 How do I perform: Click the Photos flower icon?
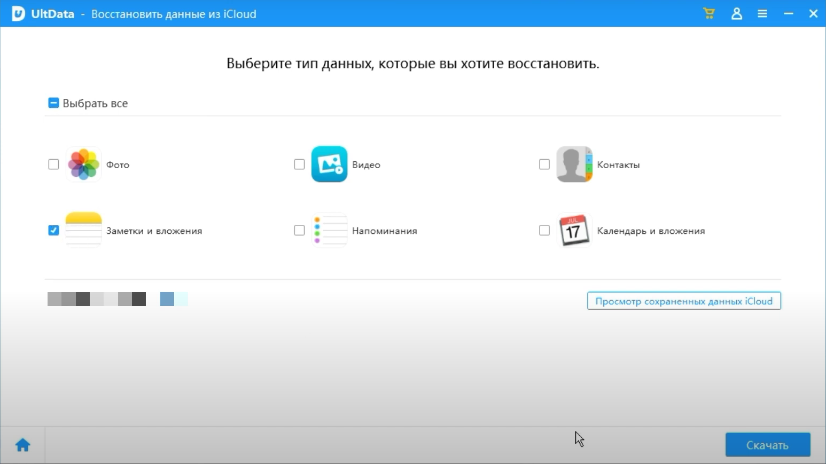(83, 164)
